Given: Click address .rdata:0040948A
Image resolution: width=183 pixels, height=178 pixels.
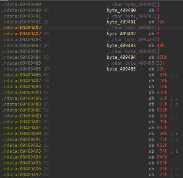Looking at the screenshot, I should (21, 98).
